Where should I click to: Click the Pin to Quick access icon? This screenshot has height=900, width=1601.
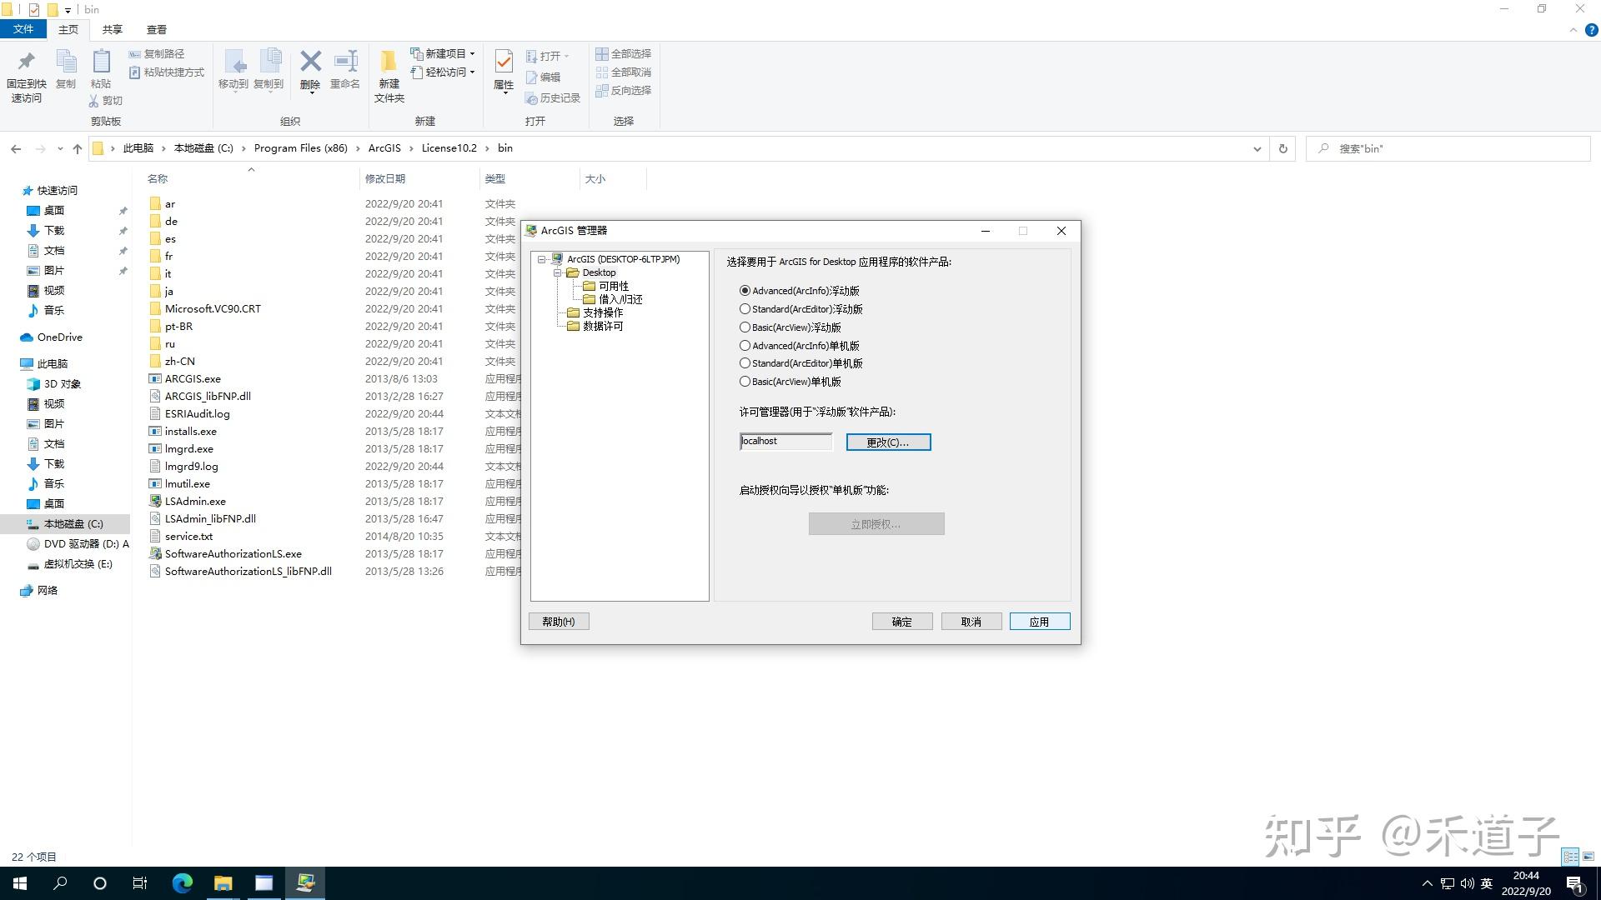26,61
